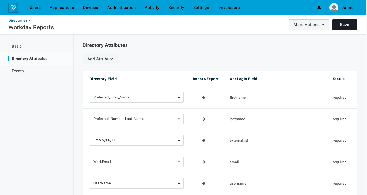Save the Workday Reports configuration
Viewport: 367px width, 195px height.
tap(344, 25)
